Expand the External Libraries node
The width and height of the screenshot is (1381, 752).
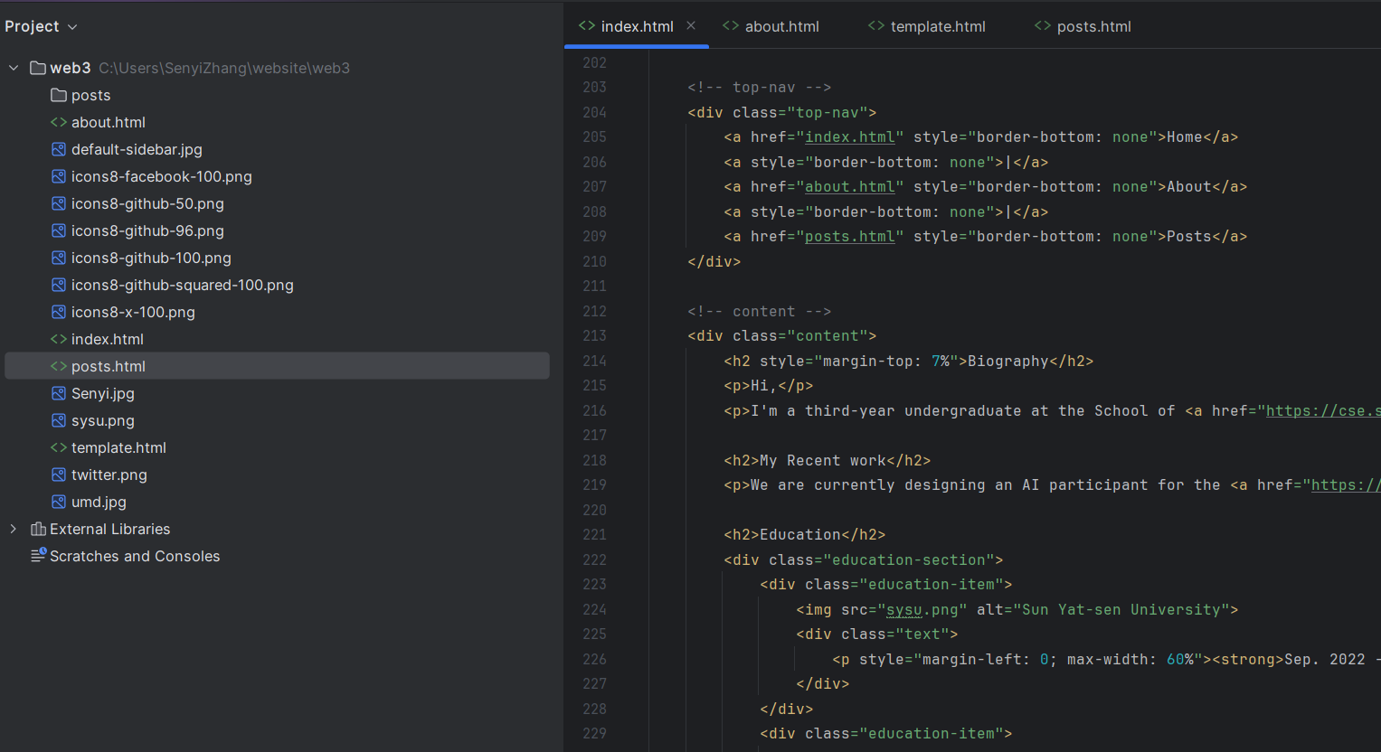point(14,529)
